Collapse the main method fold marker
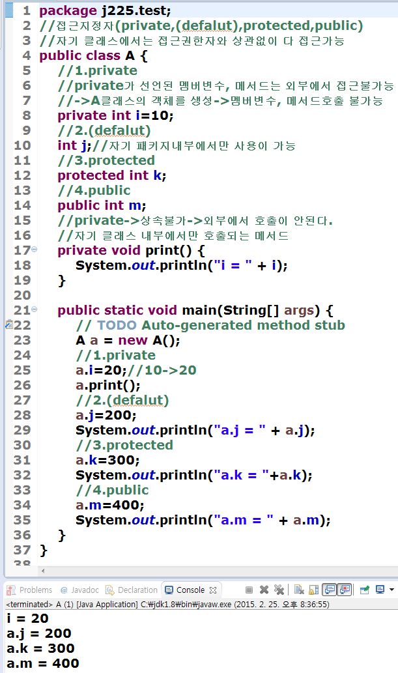 [x=35, y=309]
